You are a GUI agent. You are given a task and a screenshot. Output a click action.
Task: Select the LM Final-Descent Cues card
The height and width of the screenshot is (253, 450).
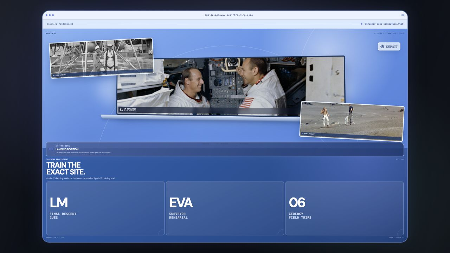(105, 208)
